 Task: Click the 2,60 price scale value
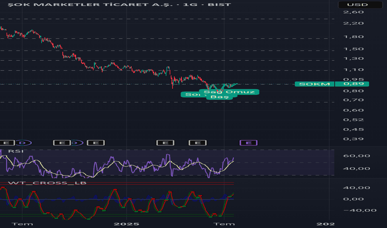(x=353, y=12)
